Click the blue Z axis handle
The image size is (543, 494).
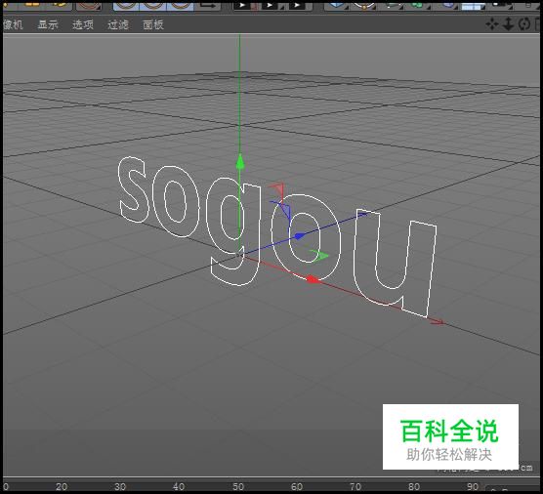coord(299,236)
